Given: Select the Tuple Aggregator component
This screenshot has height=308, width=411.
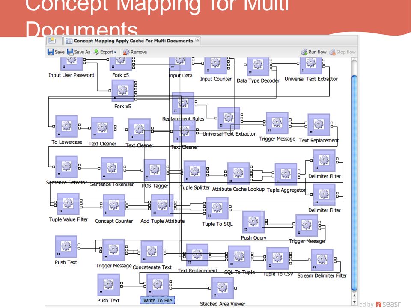Looking at the screenshot, I should (286, 174).
